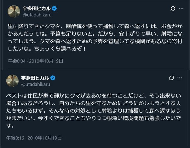Click the Grok icon on the 午後0:16 tweet
Screen dimensions: 190x148
[x=172, y=78]
